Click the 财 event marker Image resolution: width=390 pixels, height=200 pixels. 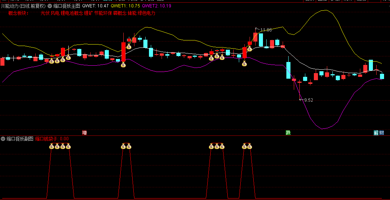[x=381, y=133]
